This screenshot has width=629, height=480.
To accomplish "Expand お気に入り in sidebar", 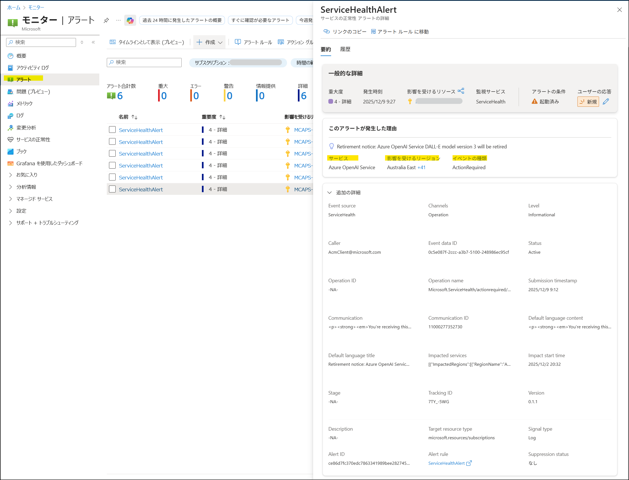I will pos(10,175).
